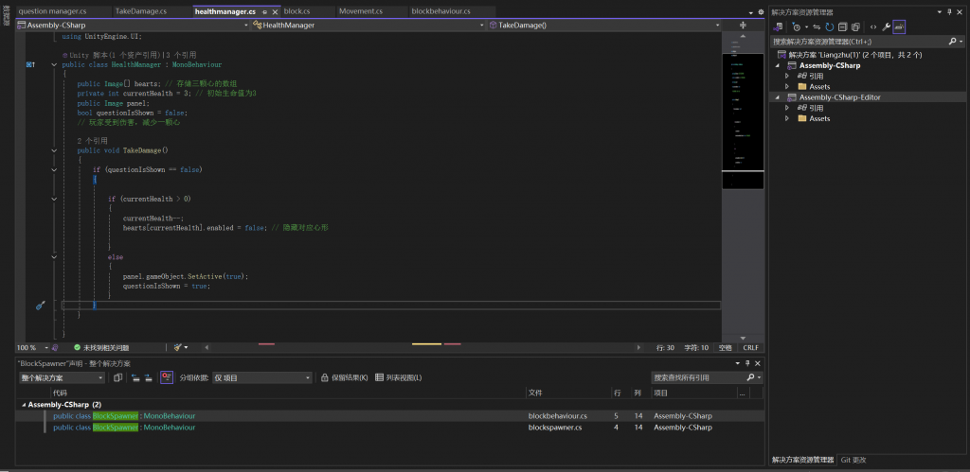
Task: Open the HealthManager type dropdown
Action: pyautogui.click(x=367, y=26)
